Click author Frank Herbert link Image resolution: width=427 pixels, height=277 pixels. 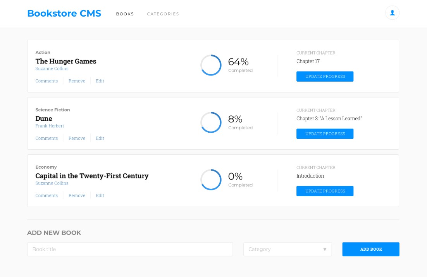pyautogui.click(x=50, y=126)
